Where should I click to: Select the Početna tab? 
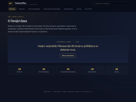12,9
